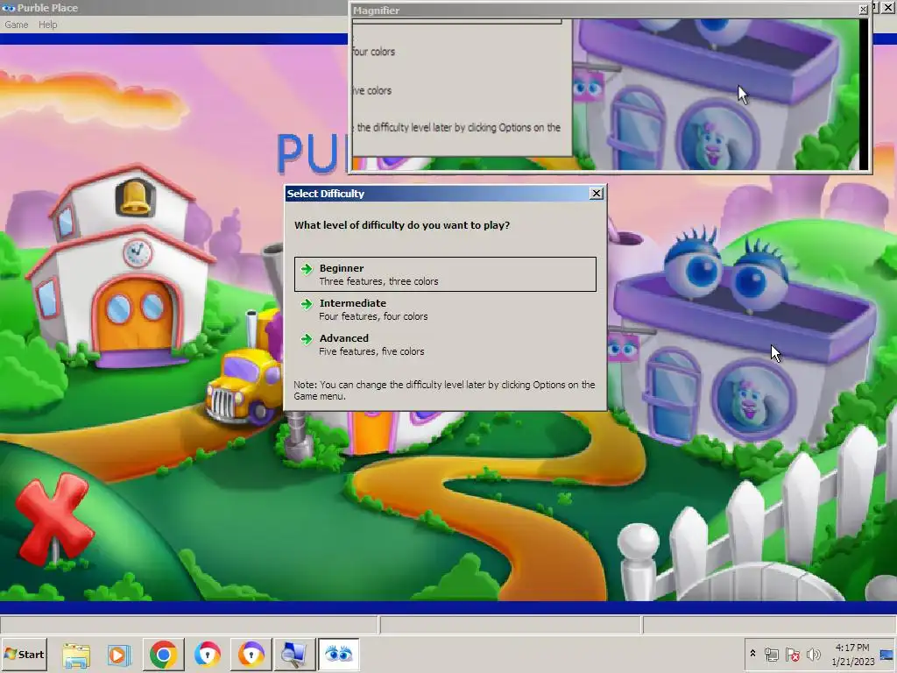The width and height of the screenshot is (897, 673).
Task: Click the network tray icon
Action: coord(771,654)
